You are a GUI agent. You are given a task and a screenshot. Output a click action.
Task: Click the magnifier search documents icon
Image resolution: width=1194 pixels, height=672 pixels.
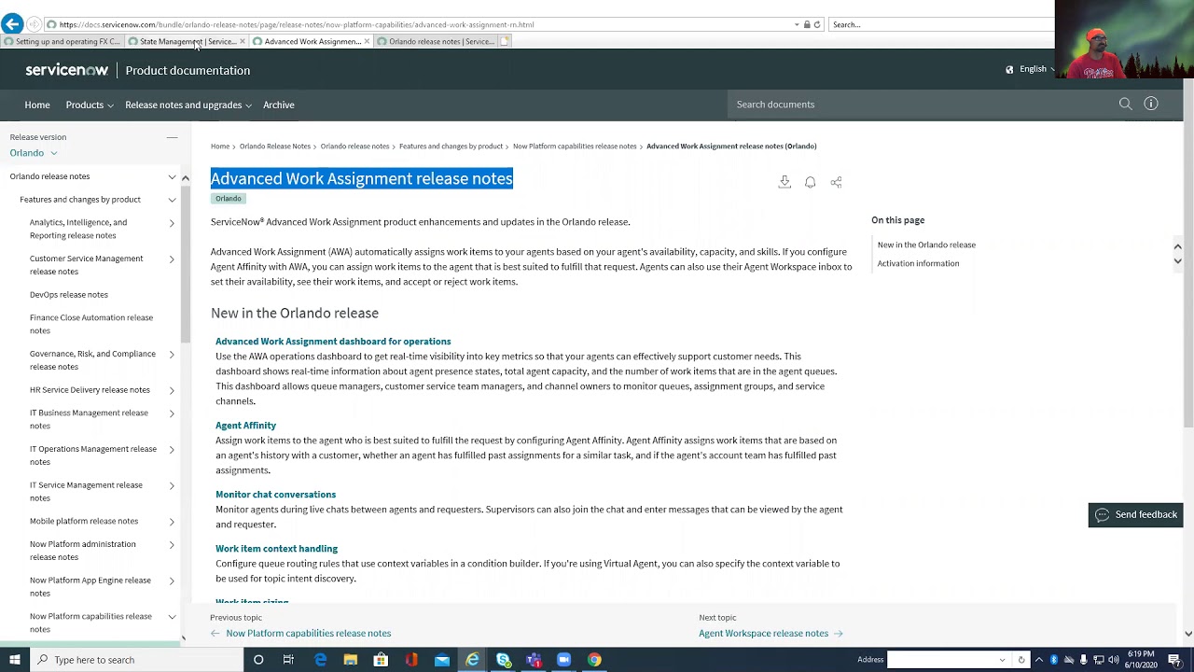click(x=1126, y=105)
